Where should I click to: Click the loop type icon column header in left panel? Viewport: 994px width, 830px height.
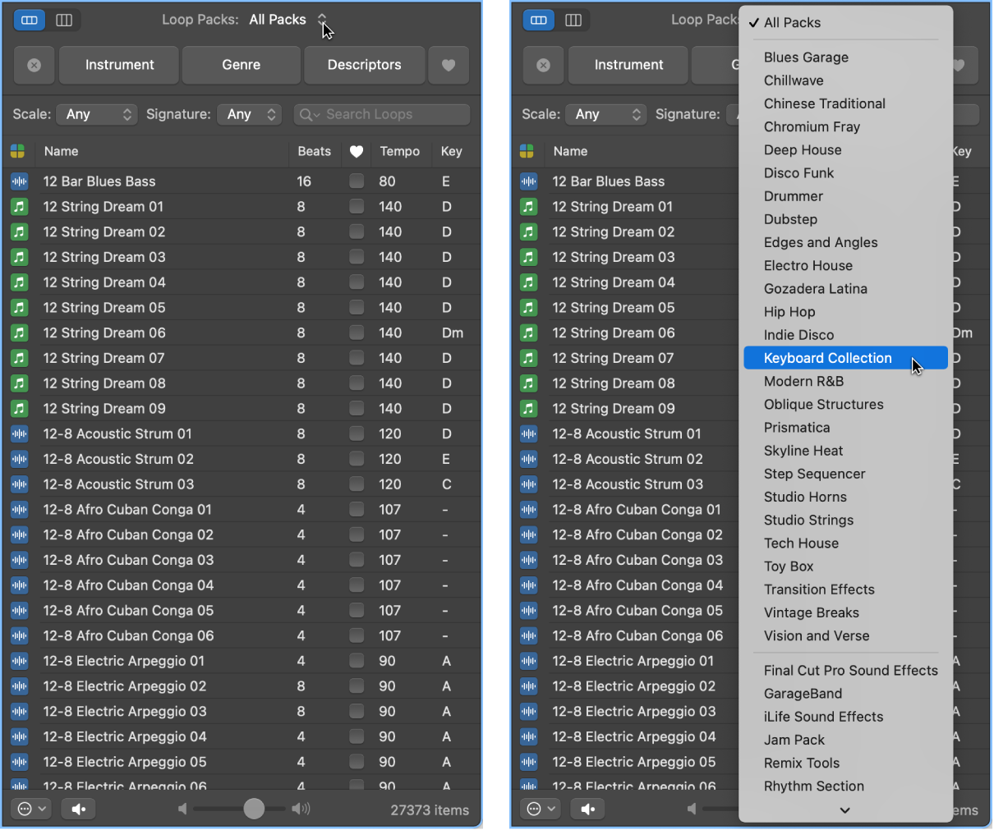tap(18, 151)
